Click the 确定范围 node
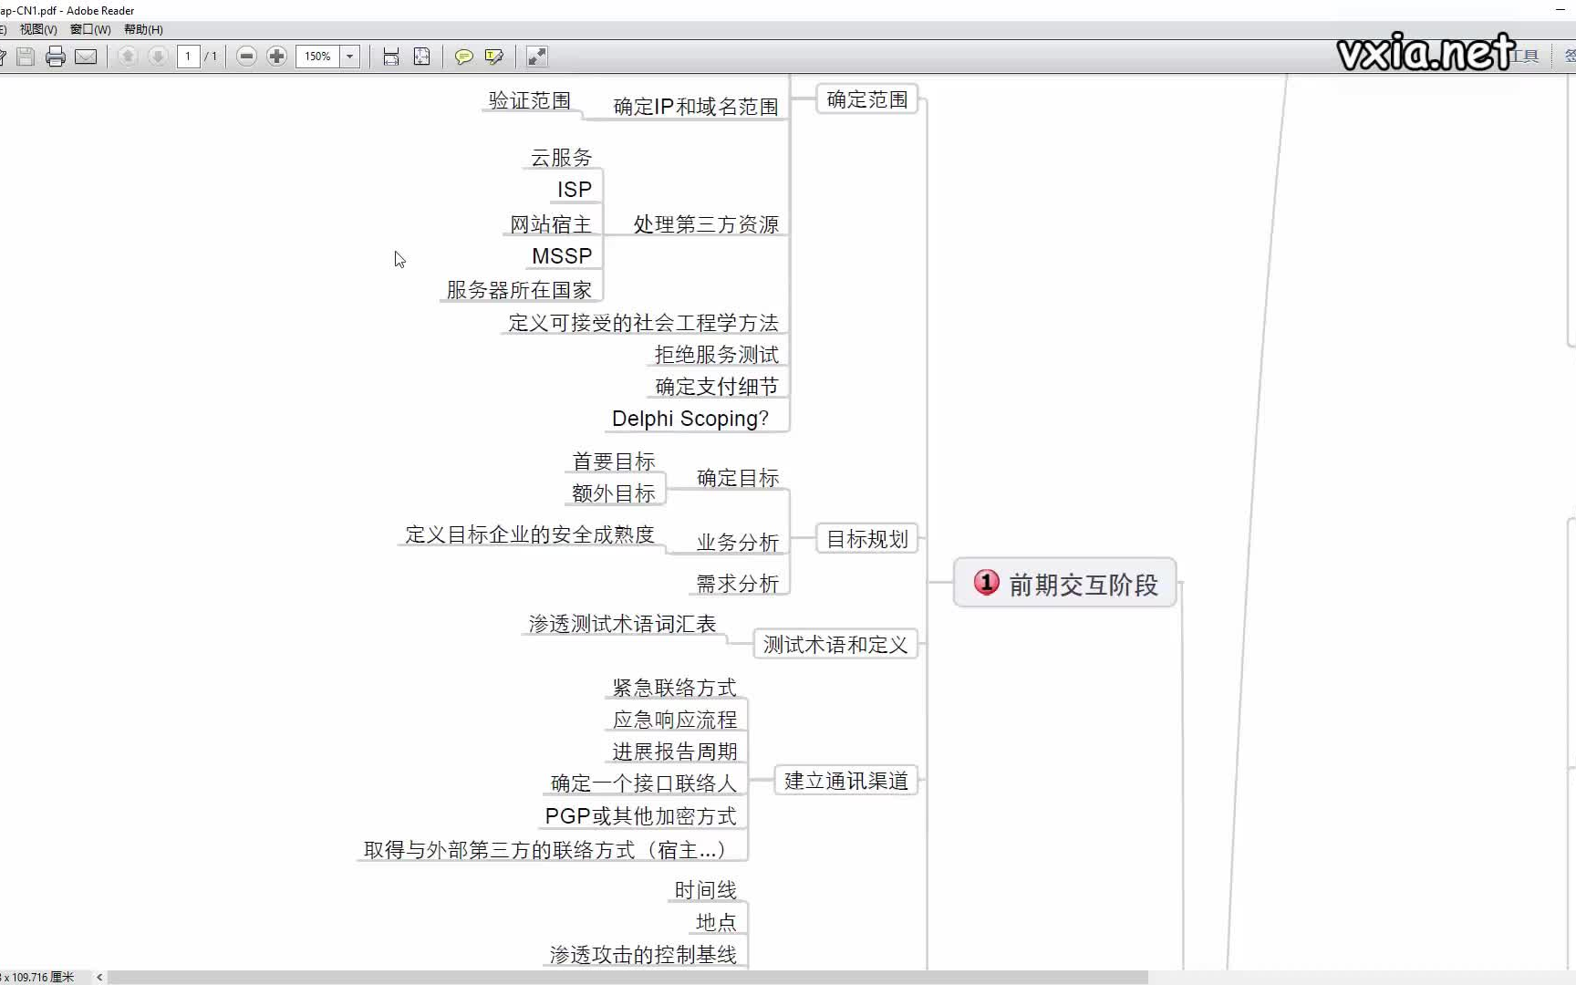 tap(867, 99)
